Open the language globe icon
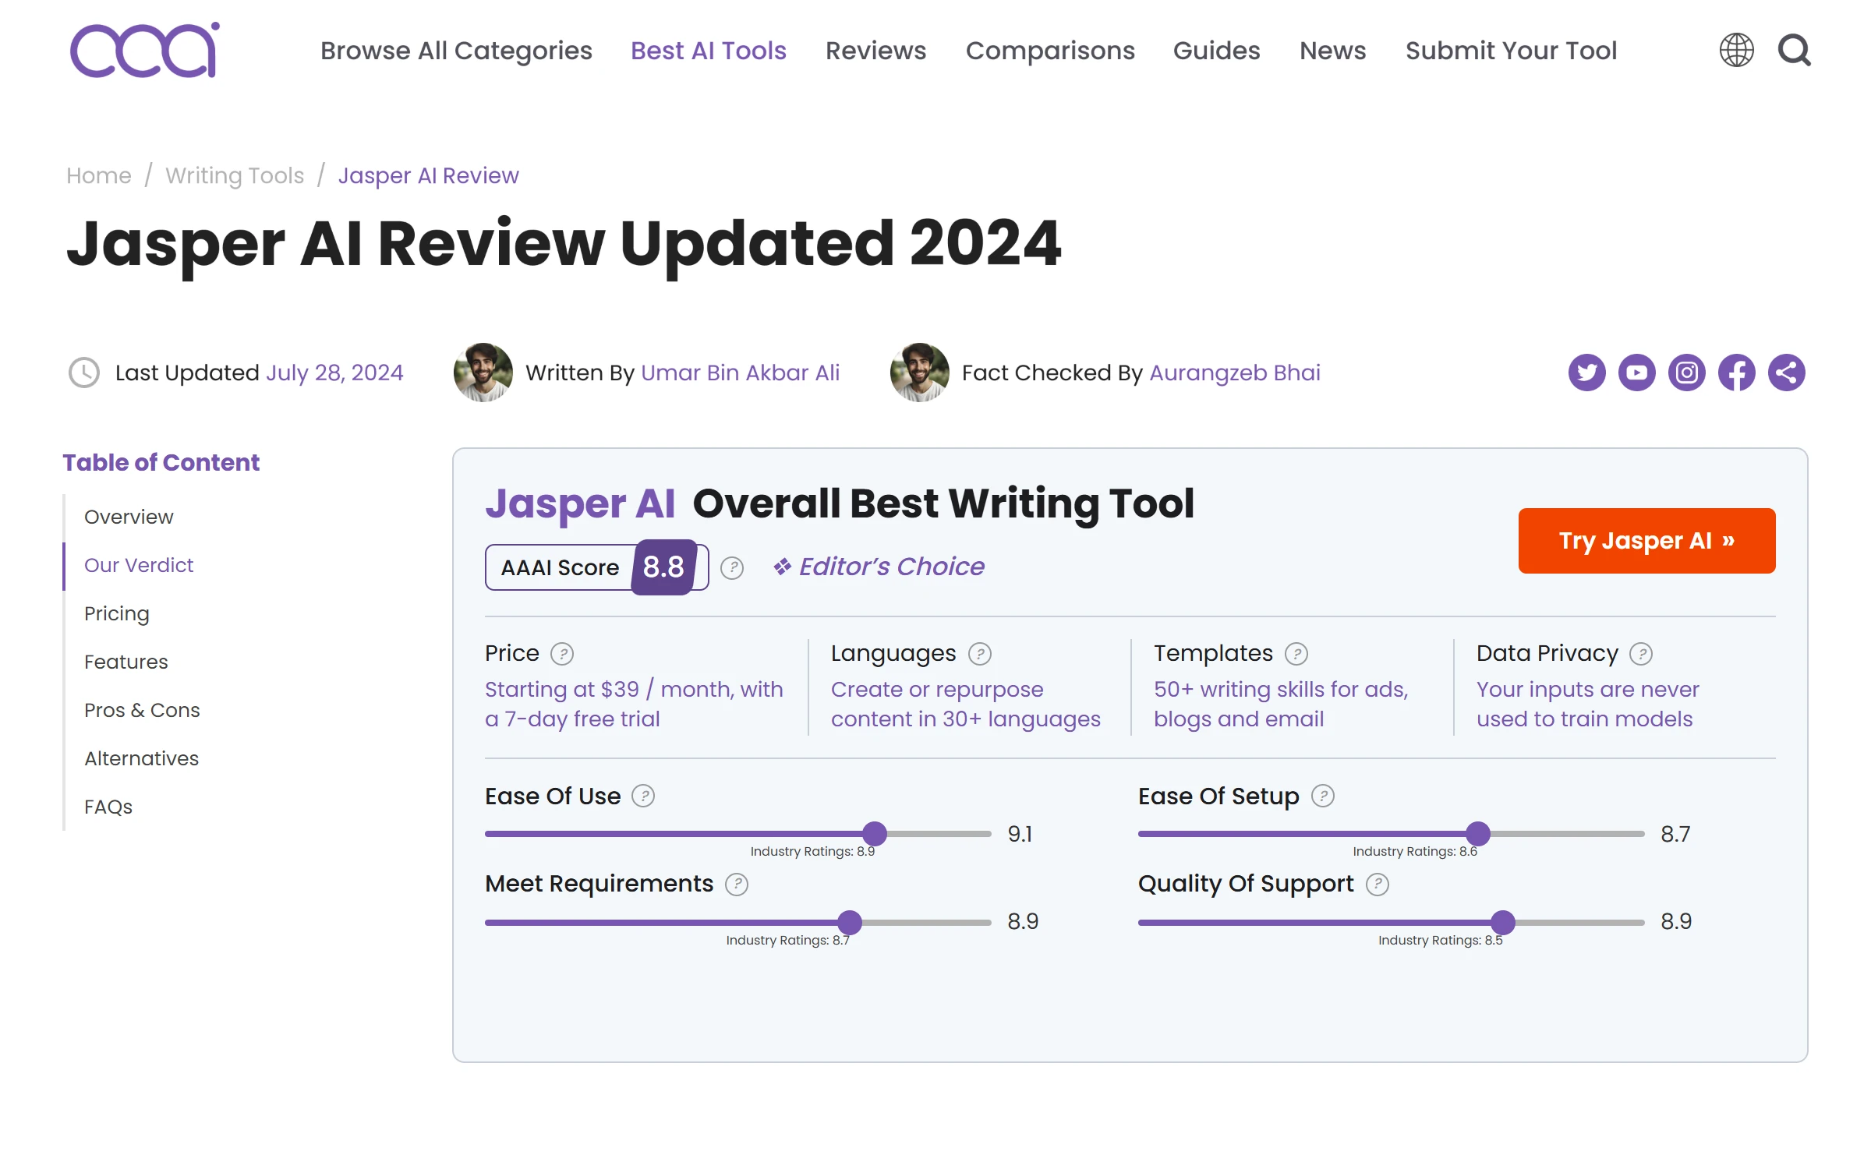The width and height of the screenshot is (1871, 1169). tap(1736, 50)
